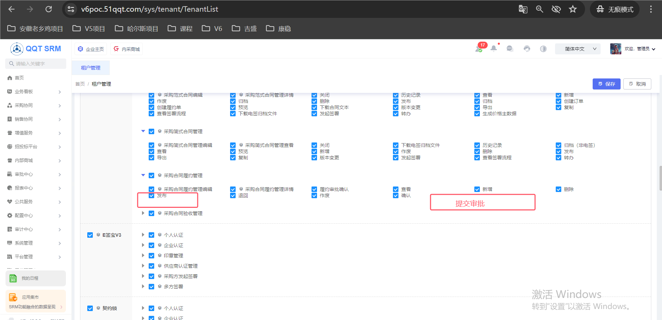Image resolution: width=662 pixels, height=320 pixels.
Task: Click the QQT SRM logo
Action: (x=36, y=49)
